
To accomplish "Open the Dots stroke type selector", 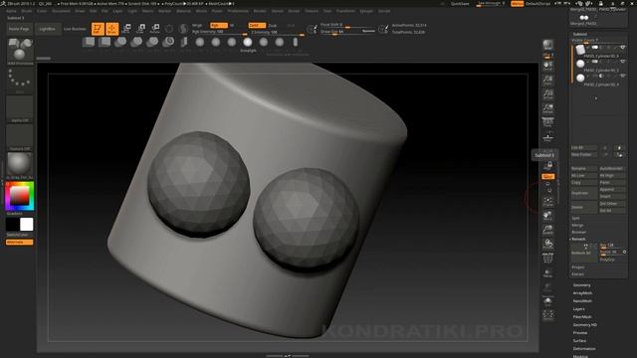I will pos(20,80).
